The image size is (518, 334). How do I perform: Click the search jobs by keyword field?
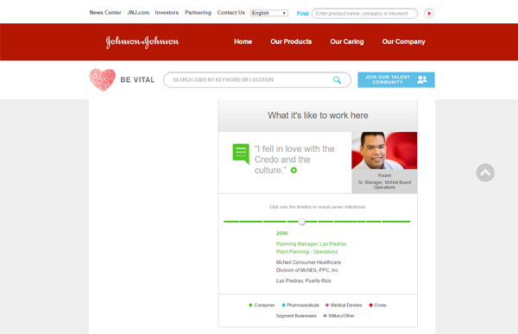(x=257, y=80)
